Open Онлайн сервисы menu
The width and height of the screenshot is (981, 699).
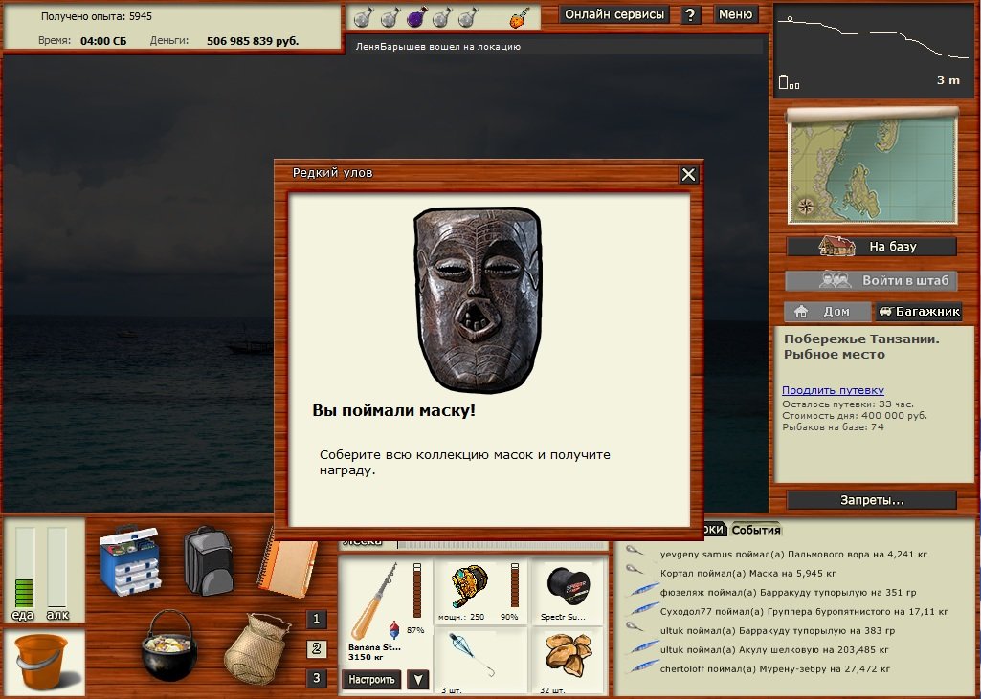613,14
